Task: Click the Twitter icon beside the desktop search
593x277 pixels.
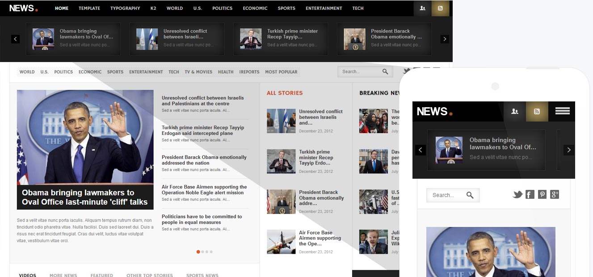Action: (406, 71)
